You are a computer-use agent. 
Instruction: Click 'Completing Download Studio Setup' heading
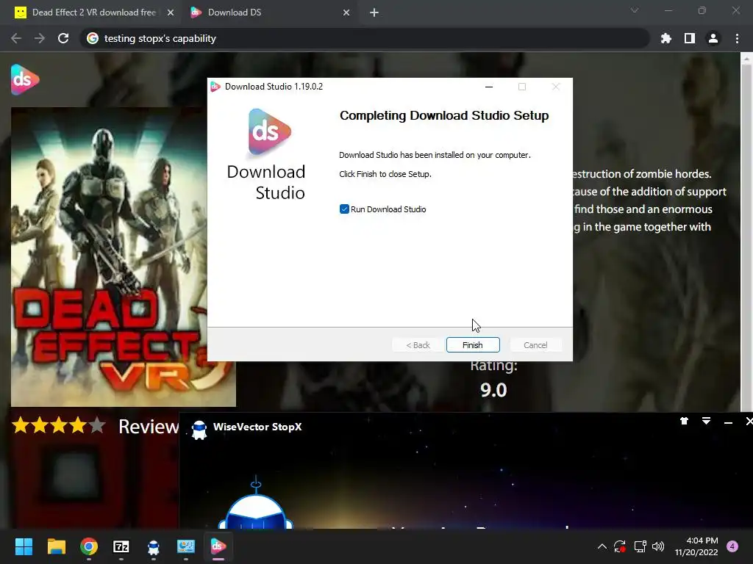tap(443, 115)
